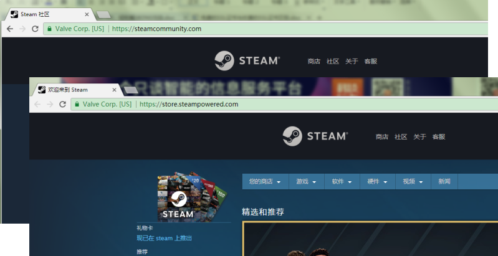Open 客服 in store window header
498x256 pixels.
439,137
